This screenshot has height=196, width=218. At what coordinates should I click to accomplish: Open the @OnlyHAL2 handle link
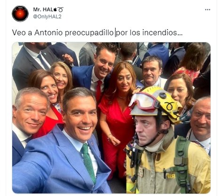pyautogui.click(x=47, y=16)
